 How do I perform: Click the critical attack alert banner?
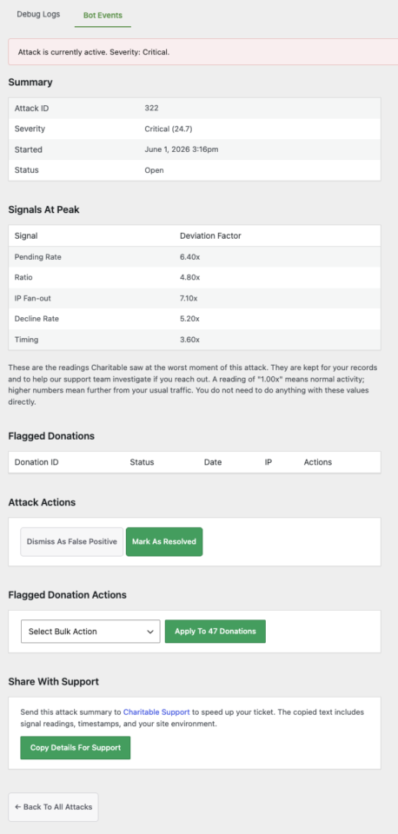202,52
